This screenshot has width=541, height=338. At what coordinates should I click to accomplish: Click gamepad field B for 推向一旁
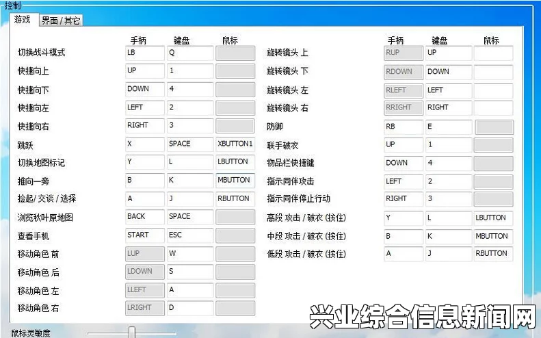point(145,181)
